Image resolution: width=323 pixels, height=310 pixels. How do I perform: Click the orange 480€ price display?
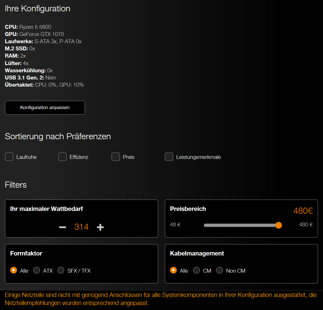pyautogui.click(x=303, y=211)
